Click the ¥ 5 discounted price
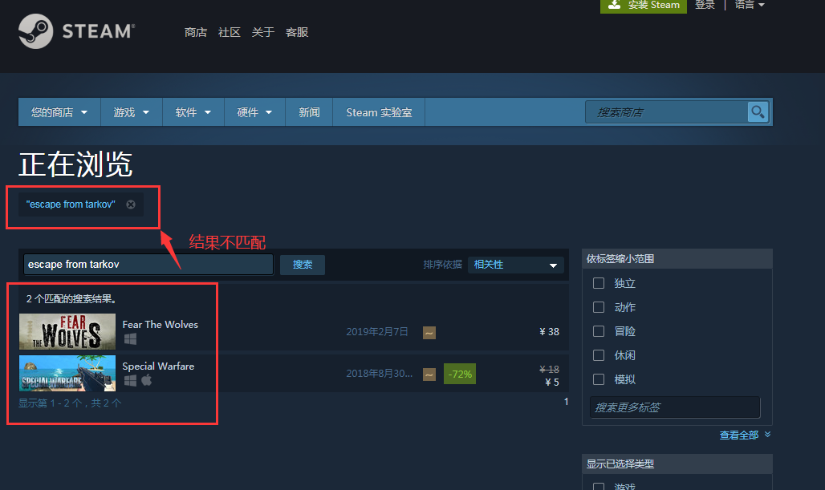This screenshot has height=490, width=825. coord(552,383)
